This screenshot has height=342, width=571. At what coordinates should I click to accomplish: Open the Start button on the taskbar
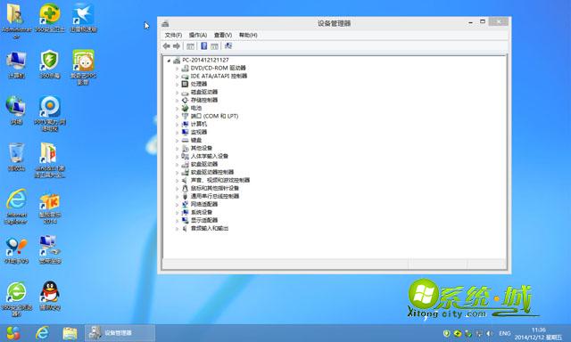tap(13, 333)
